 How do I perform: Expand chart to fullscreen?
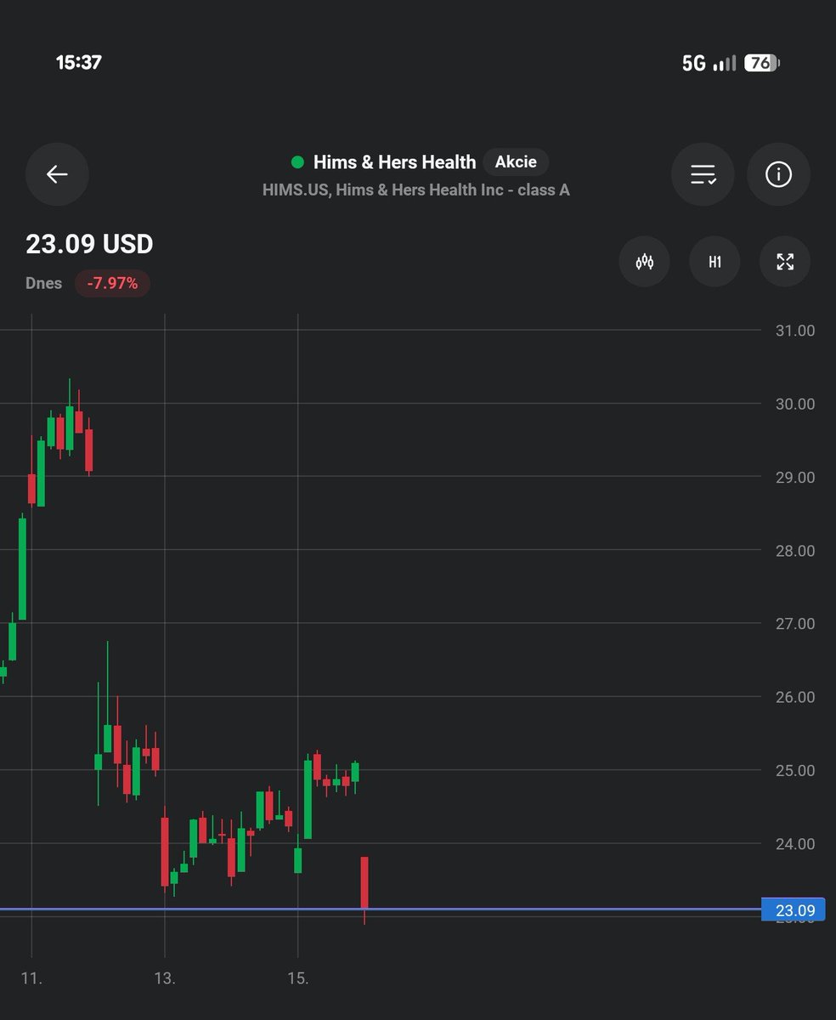[x=785, y=261]
